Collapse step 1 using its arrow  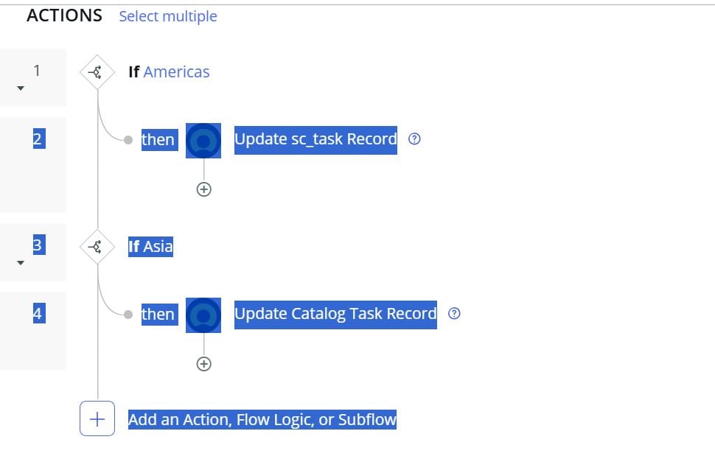click(x=21, y=88)
